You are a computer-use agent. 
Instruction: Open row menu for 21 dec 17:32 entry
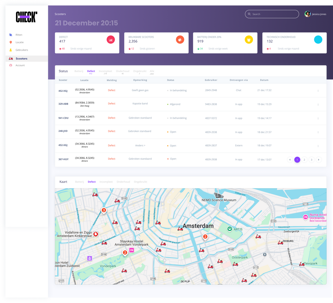pos(318,91)
